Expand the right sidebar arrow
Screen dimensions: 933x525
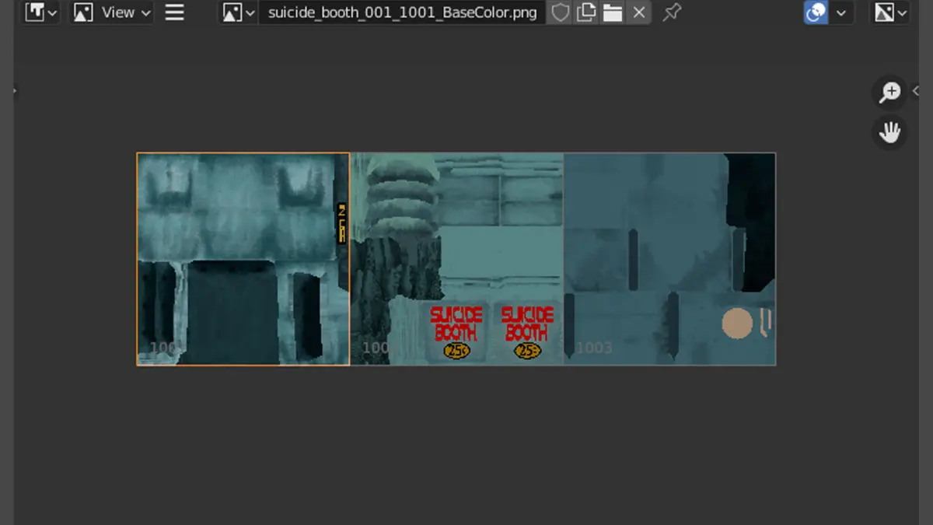coord(915,91)
